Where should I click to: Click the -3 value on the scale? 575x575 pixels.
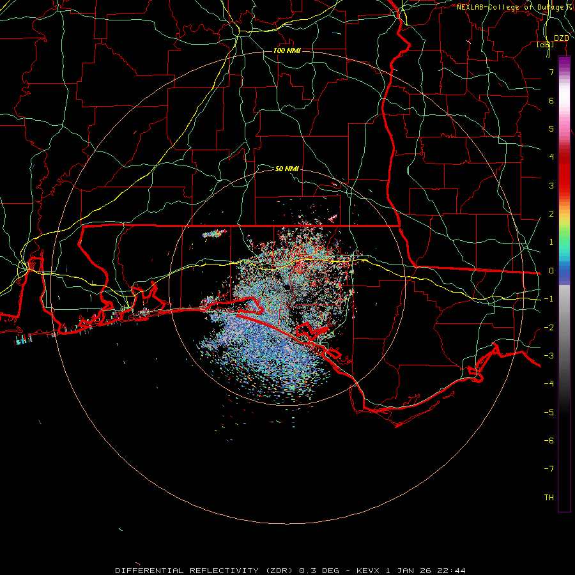(x=549, y=356)
